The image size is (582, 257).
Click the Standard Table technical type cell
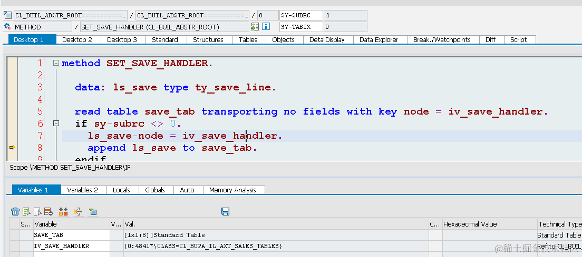pyautogui.click(x=559, y=235)
